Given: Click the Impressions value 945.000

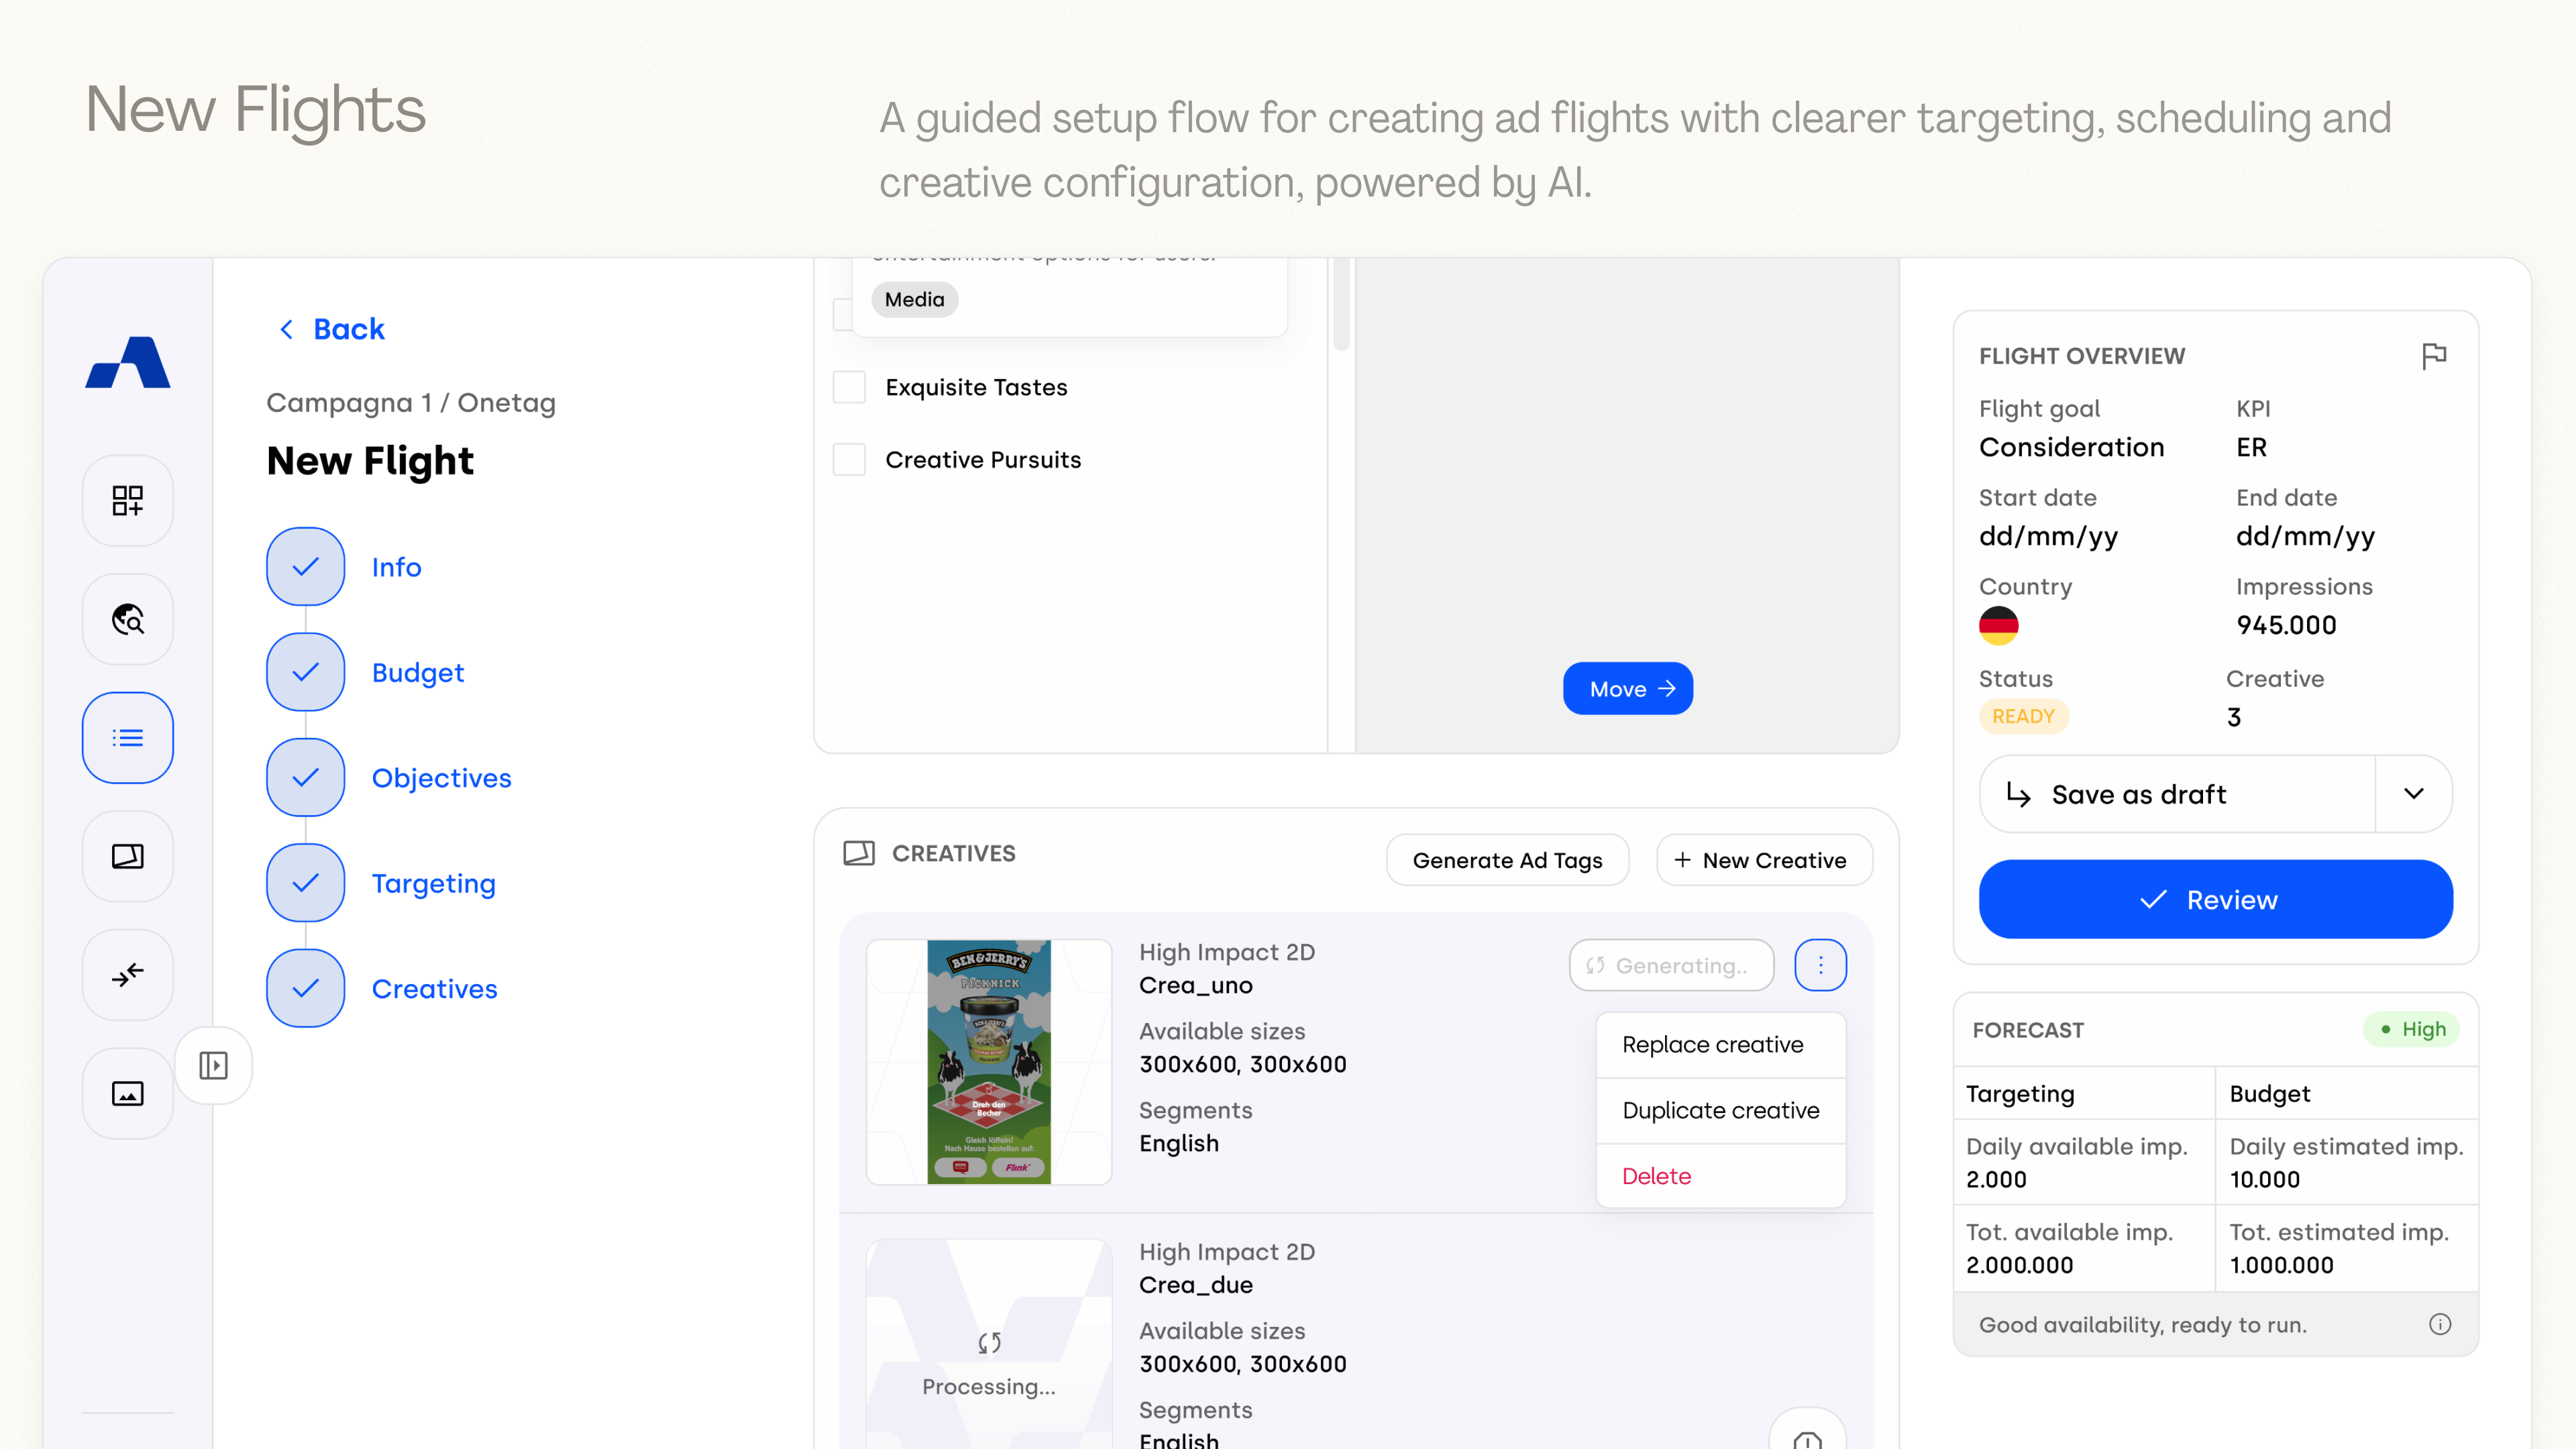Looking at the screenshot, I should pyautogui.click(x=2287, y=625).
